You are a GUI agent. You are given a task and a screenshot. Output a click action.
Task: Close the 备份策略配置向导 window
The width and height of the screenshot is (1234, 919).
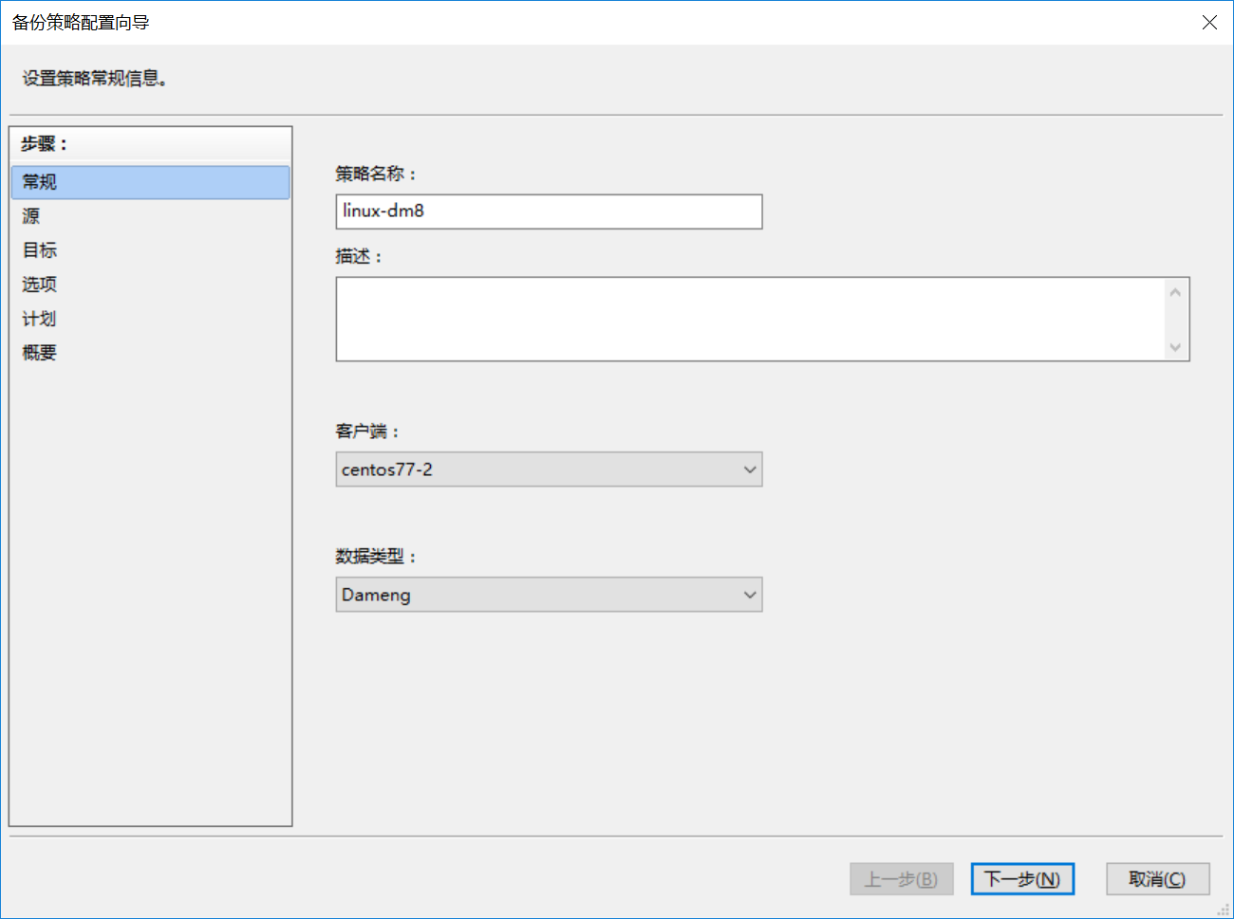tap(1209, 23)
